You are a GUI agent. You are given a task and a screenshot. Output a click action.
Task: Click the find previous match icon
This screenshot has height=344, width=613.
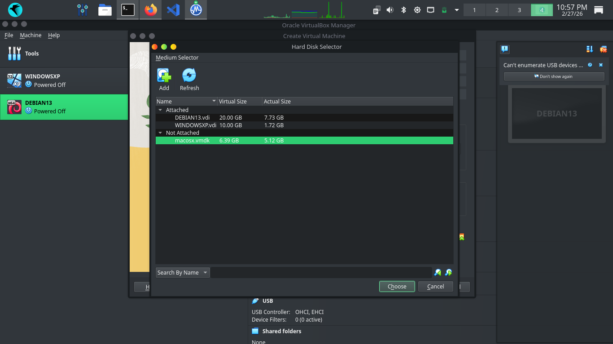click(x=438, y=272)
